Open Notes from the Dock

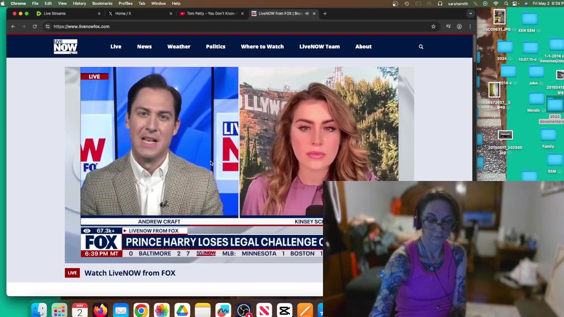pyautogui.click(x=203, y=310)
